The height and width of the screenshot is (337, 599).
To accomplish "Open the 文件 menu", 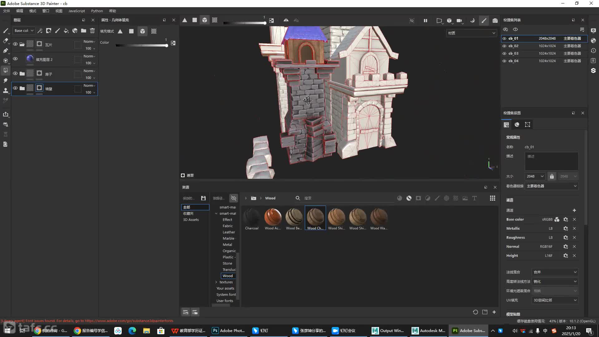I will pos(7,11).
